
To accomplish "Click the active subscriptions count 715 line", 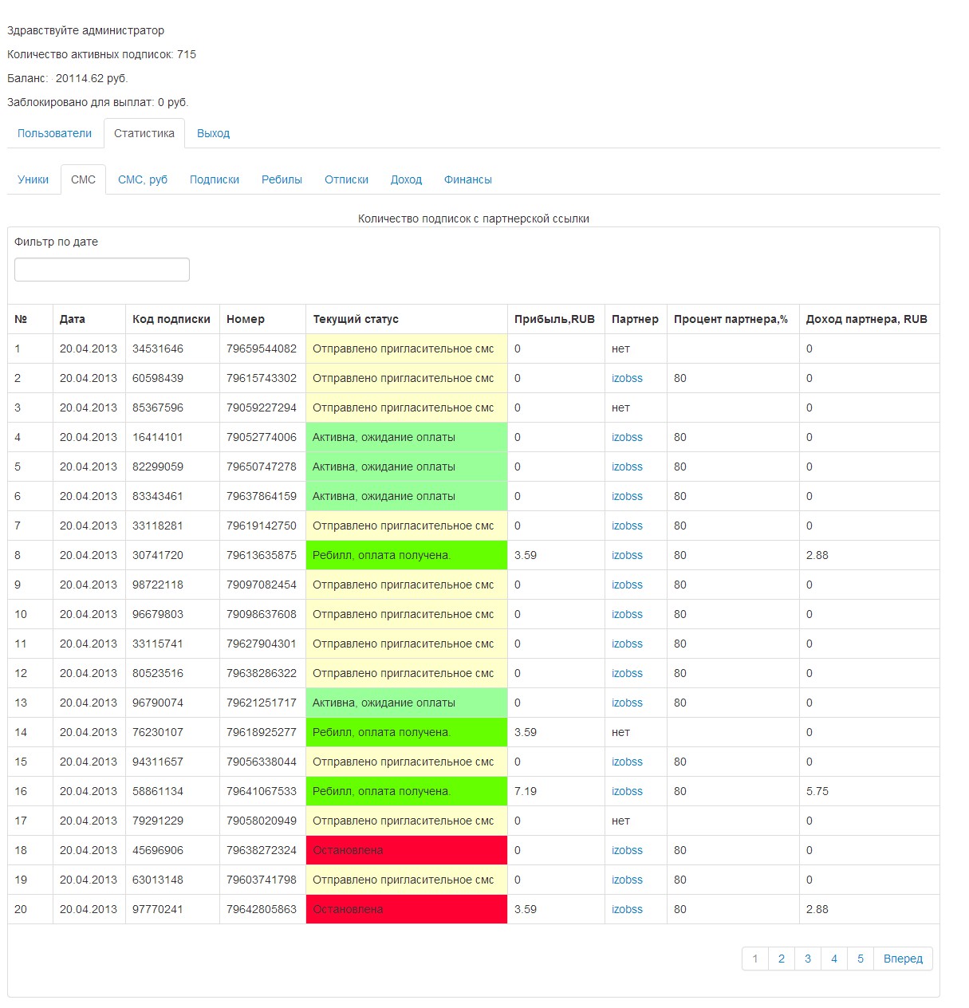I will pos(101,54).
